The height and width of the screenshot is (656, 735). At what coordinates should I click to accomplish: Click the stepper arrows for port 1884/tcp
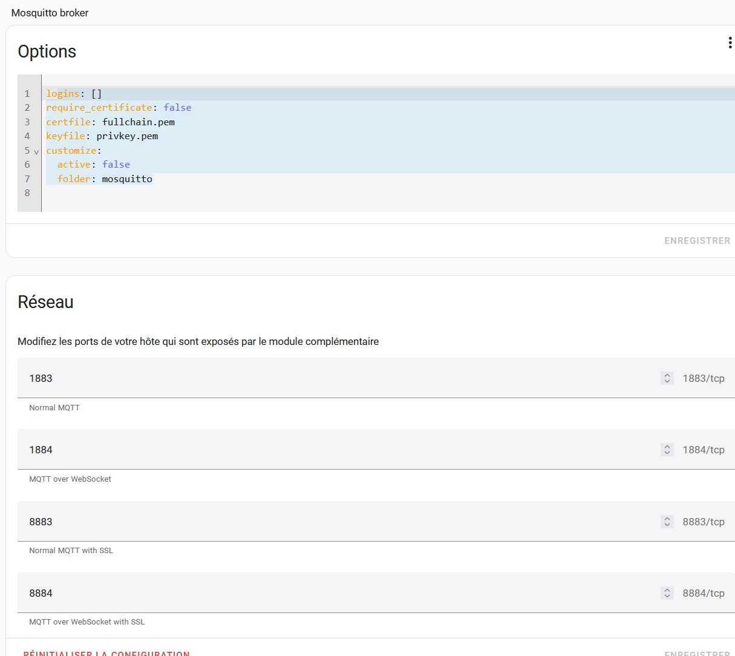(x=667, y=450)
